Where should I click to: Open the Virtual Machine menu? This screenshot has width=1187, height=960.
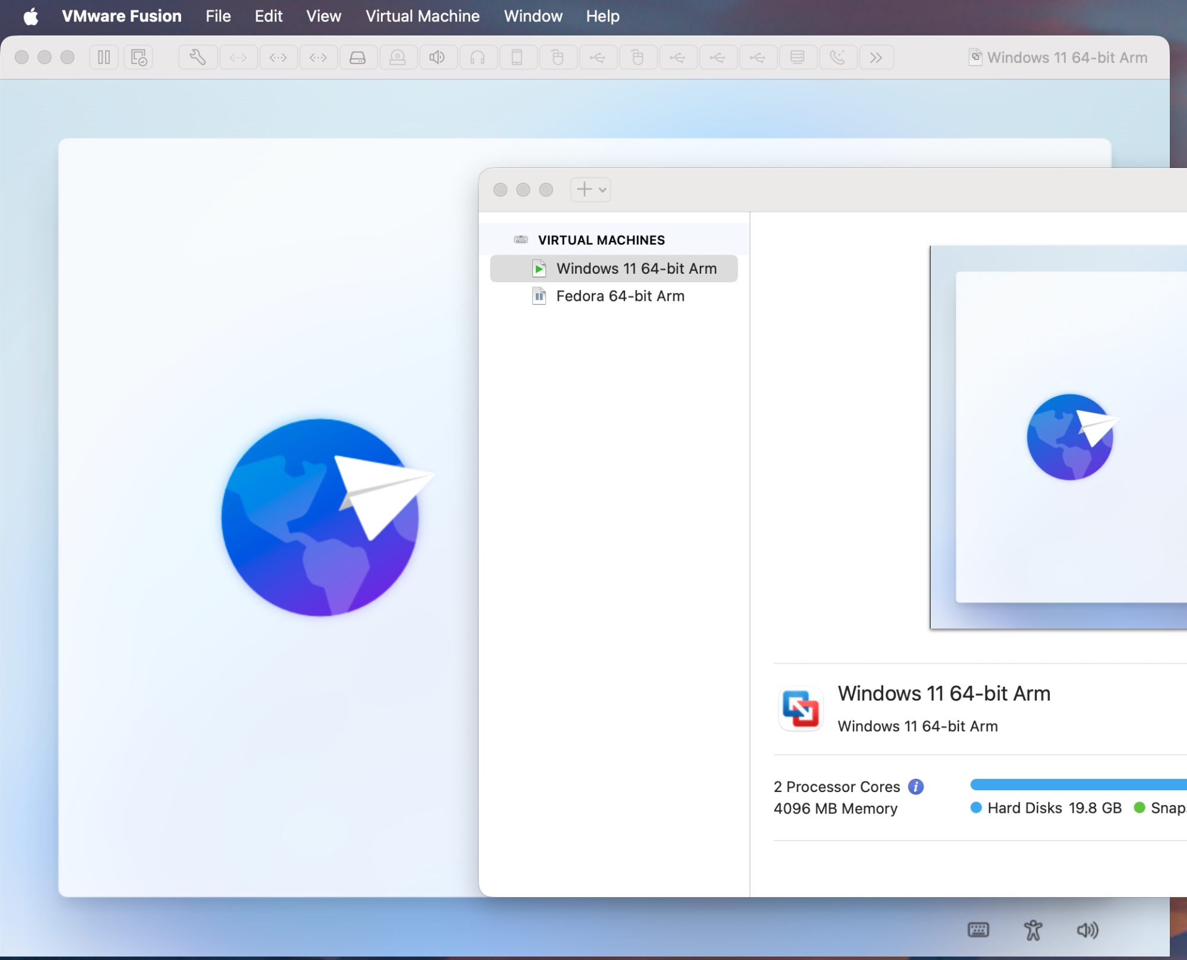(x=422, y=16)
